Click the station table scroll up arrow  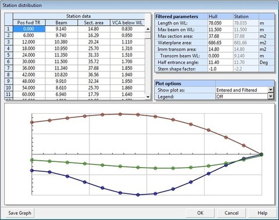[148, 29]
